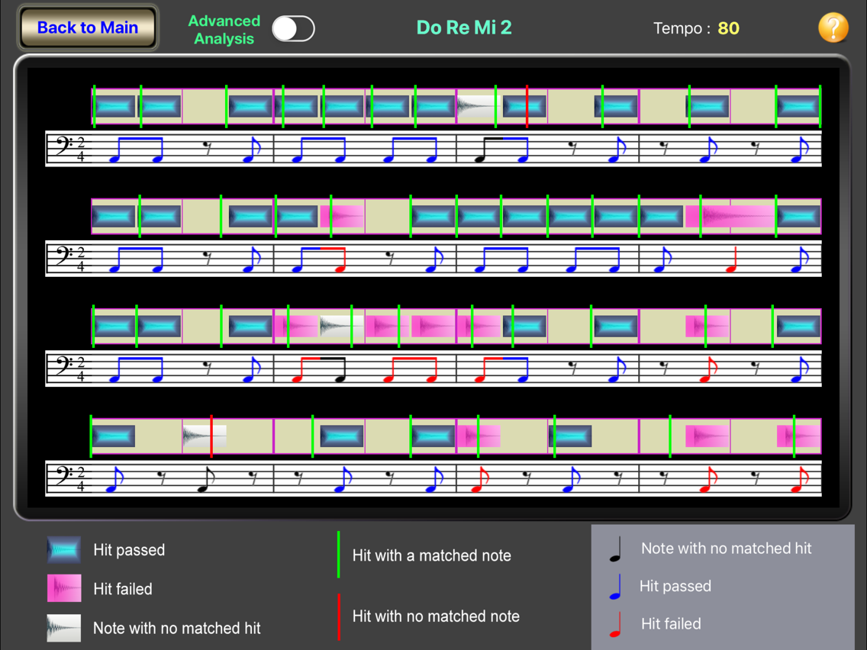Click the last red eighth note in fourth staff

800,478
